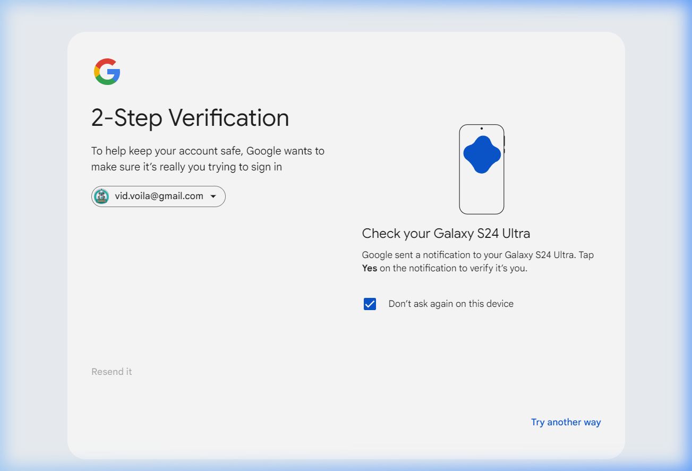Click the account avatar picture

pyautogui.click(x=101, y=196)
